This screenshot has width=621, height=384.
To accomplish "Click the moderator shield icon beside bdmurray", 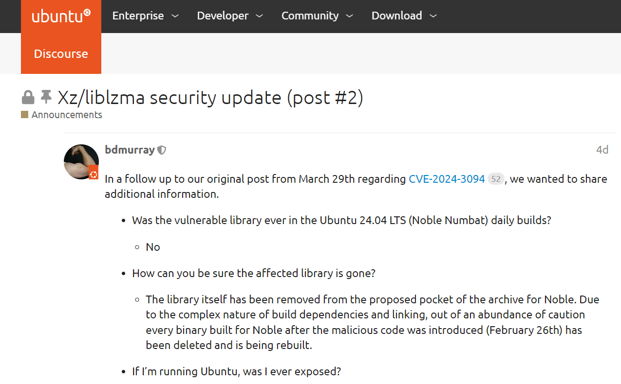I will point(162,150).
